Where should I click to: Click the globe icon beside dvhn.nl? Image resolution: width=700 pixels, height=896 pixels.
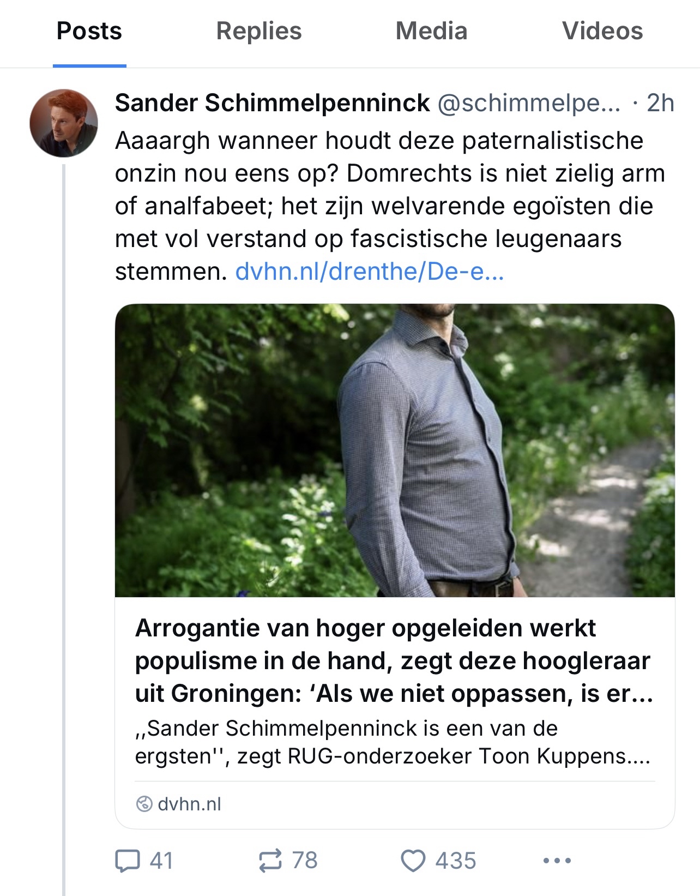[x=144, y=804]
